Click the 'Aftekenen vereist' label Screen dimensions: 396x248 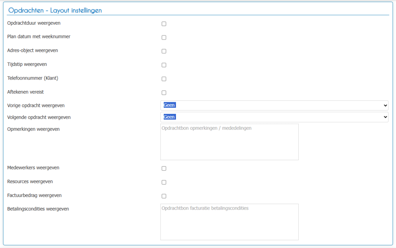[25, 92]
